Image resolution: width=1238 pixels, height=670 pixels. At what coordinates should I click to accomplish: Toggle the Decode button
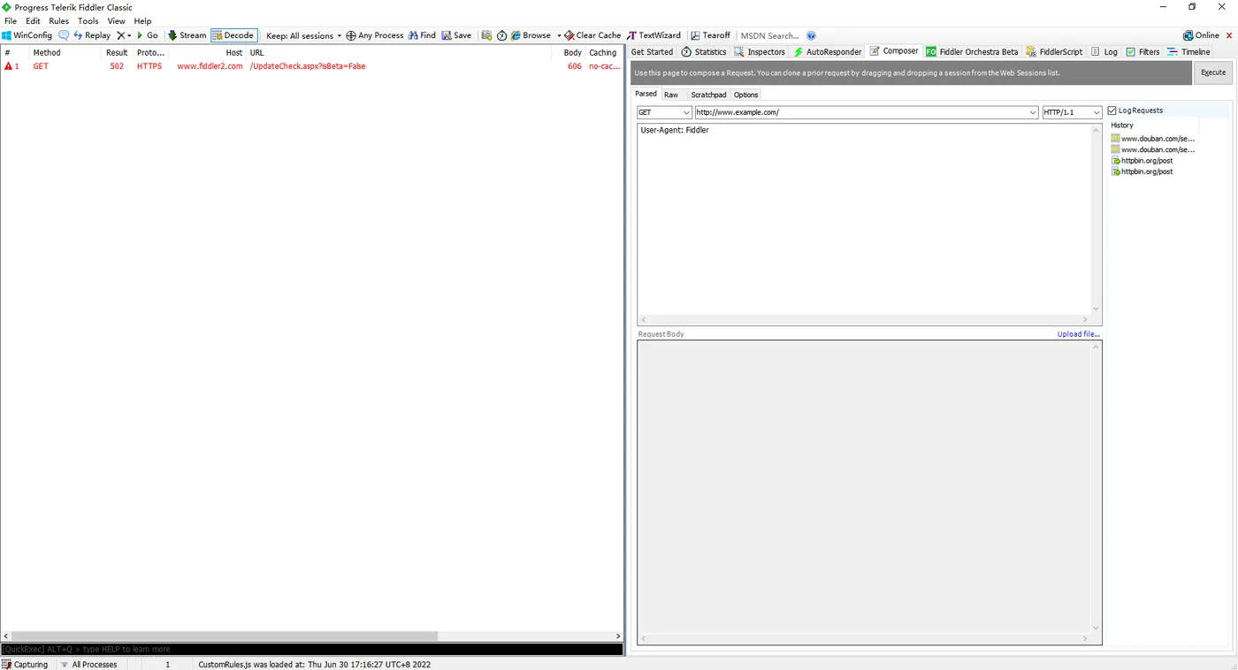[233, 35]
